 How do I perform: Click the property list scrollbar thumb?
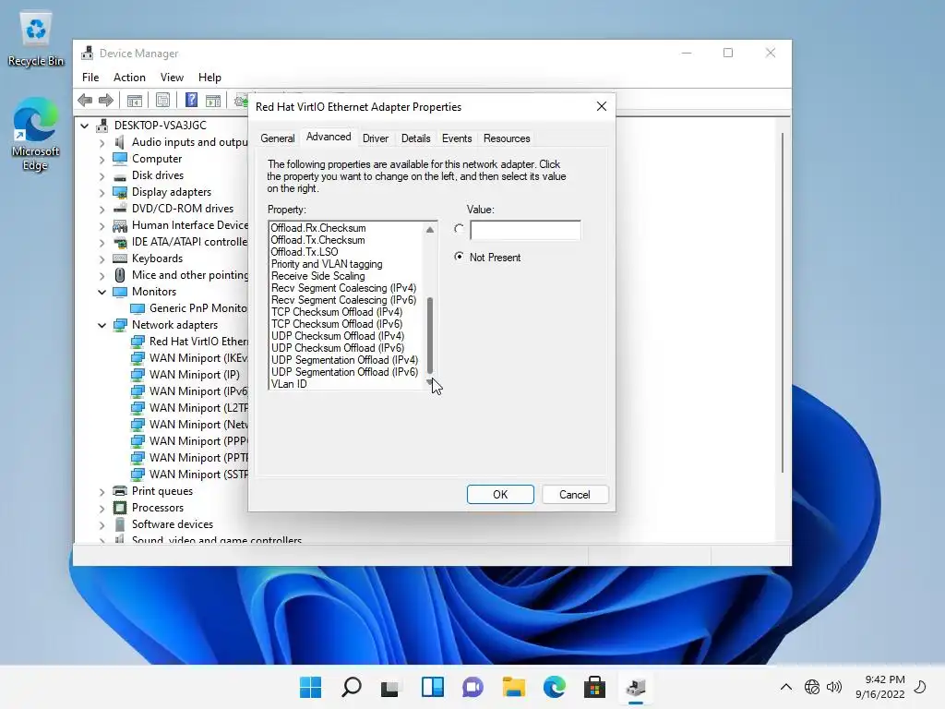pos(430,335)
